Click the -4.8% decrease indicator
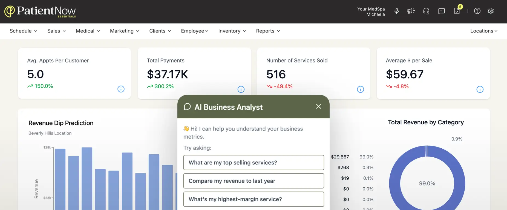The width and height of the screenshot is (507, 210). click(x=397, y=86)
